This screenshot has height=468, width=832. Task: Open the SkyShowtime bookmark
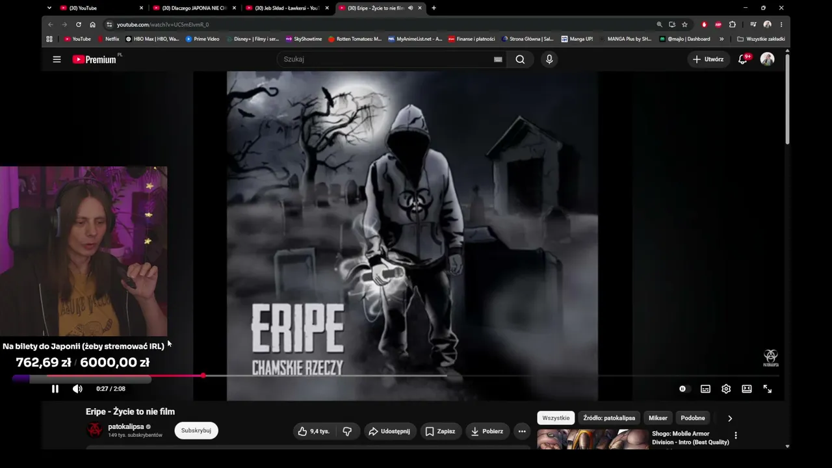click(304, 39)
